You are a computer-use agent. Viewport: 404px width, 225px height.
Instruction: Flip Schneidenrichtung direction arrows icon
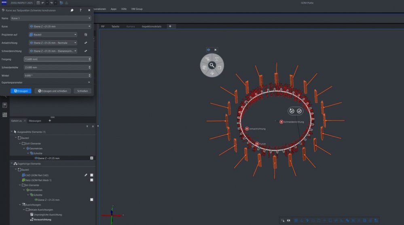[86, 51]
